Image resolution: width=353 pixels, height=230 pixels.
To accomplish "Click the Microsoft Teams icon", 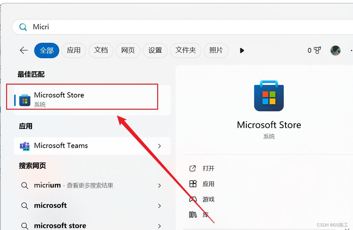I will point(25,146).
